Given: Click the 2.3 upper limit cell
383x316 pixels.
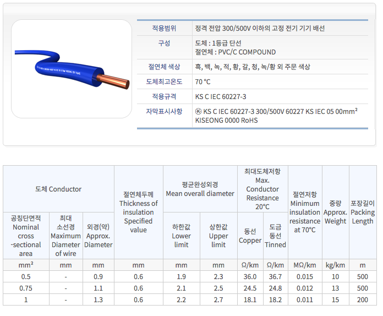Looking at the screenshot, I should pyautogui.click(x=218, y=276).
